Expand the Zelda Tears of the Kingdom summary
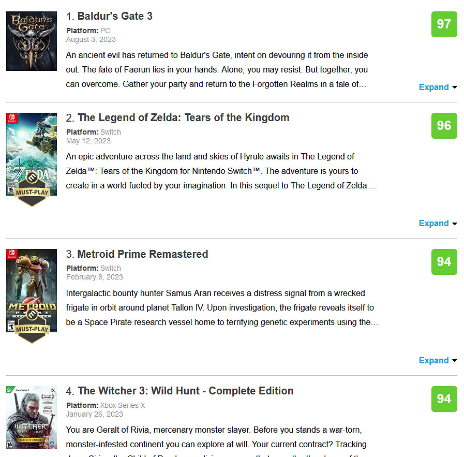This screenshot has width=464, height=457. point(438,223)
